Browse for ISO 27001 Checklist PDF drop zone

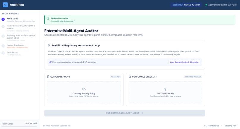(x=166, y=92)
